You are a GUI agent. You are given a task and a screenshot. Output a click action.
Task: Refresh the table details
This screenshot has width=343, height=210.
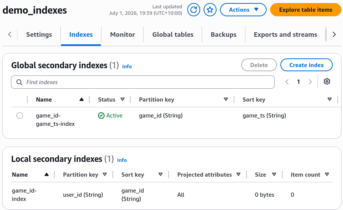click(194, 10)
